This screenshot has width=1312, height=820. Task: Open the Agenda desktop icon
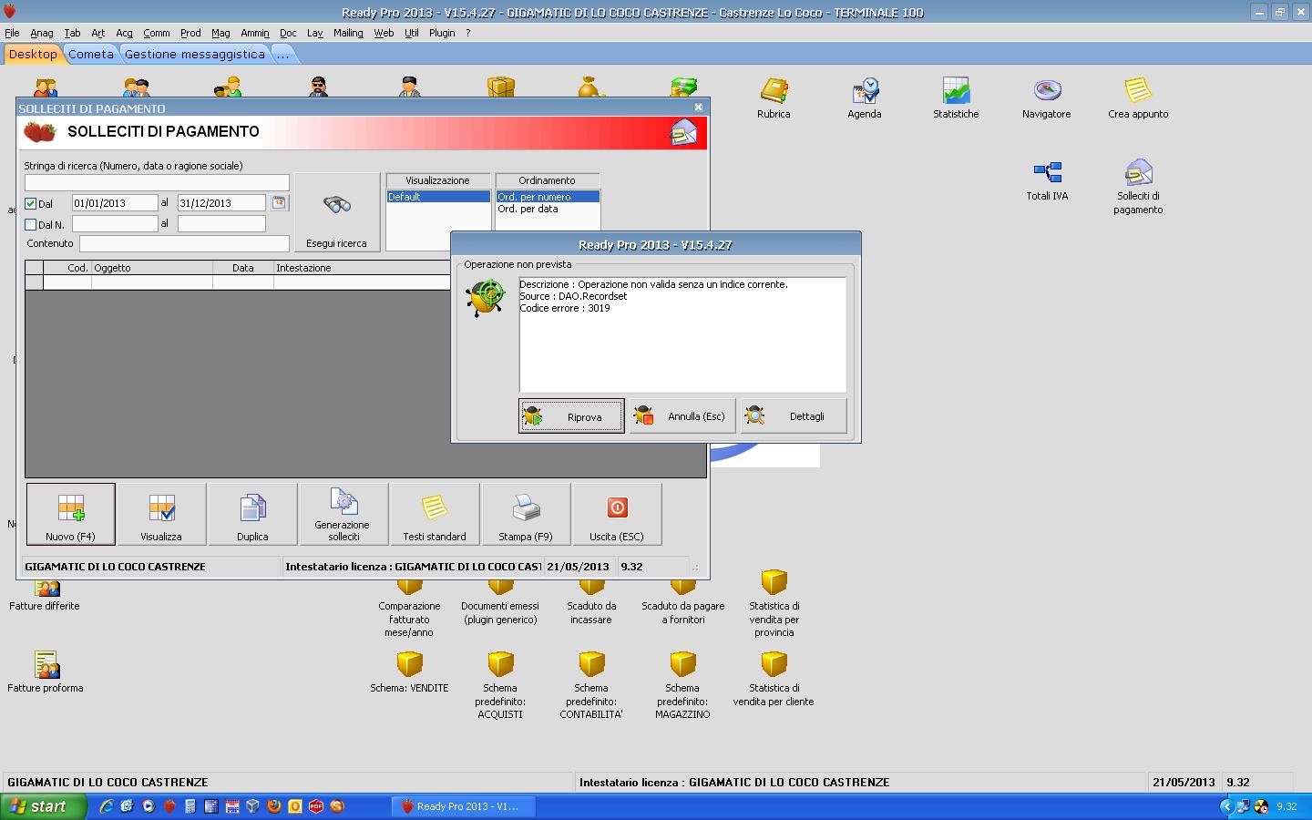(865, 97)
